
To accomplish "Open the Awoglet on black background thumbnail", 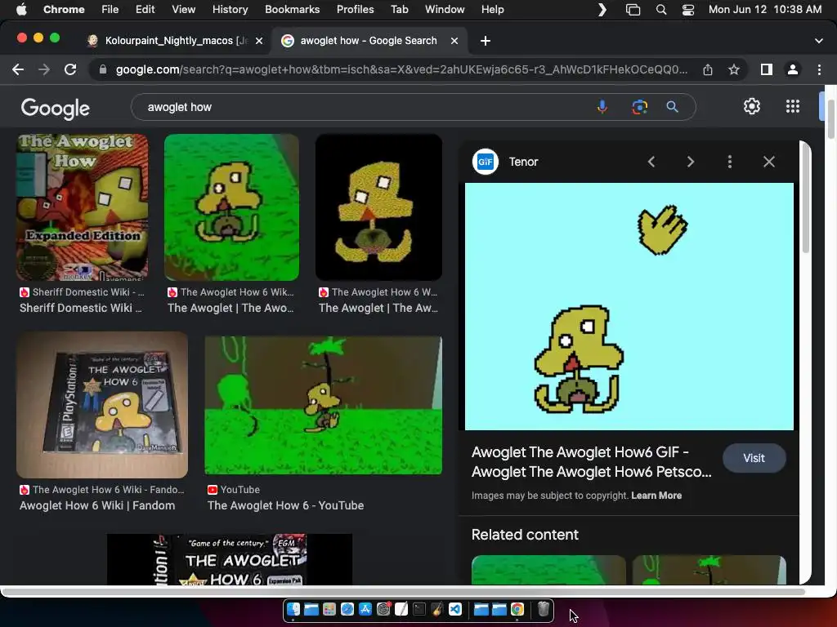I will tap(378, 207).
